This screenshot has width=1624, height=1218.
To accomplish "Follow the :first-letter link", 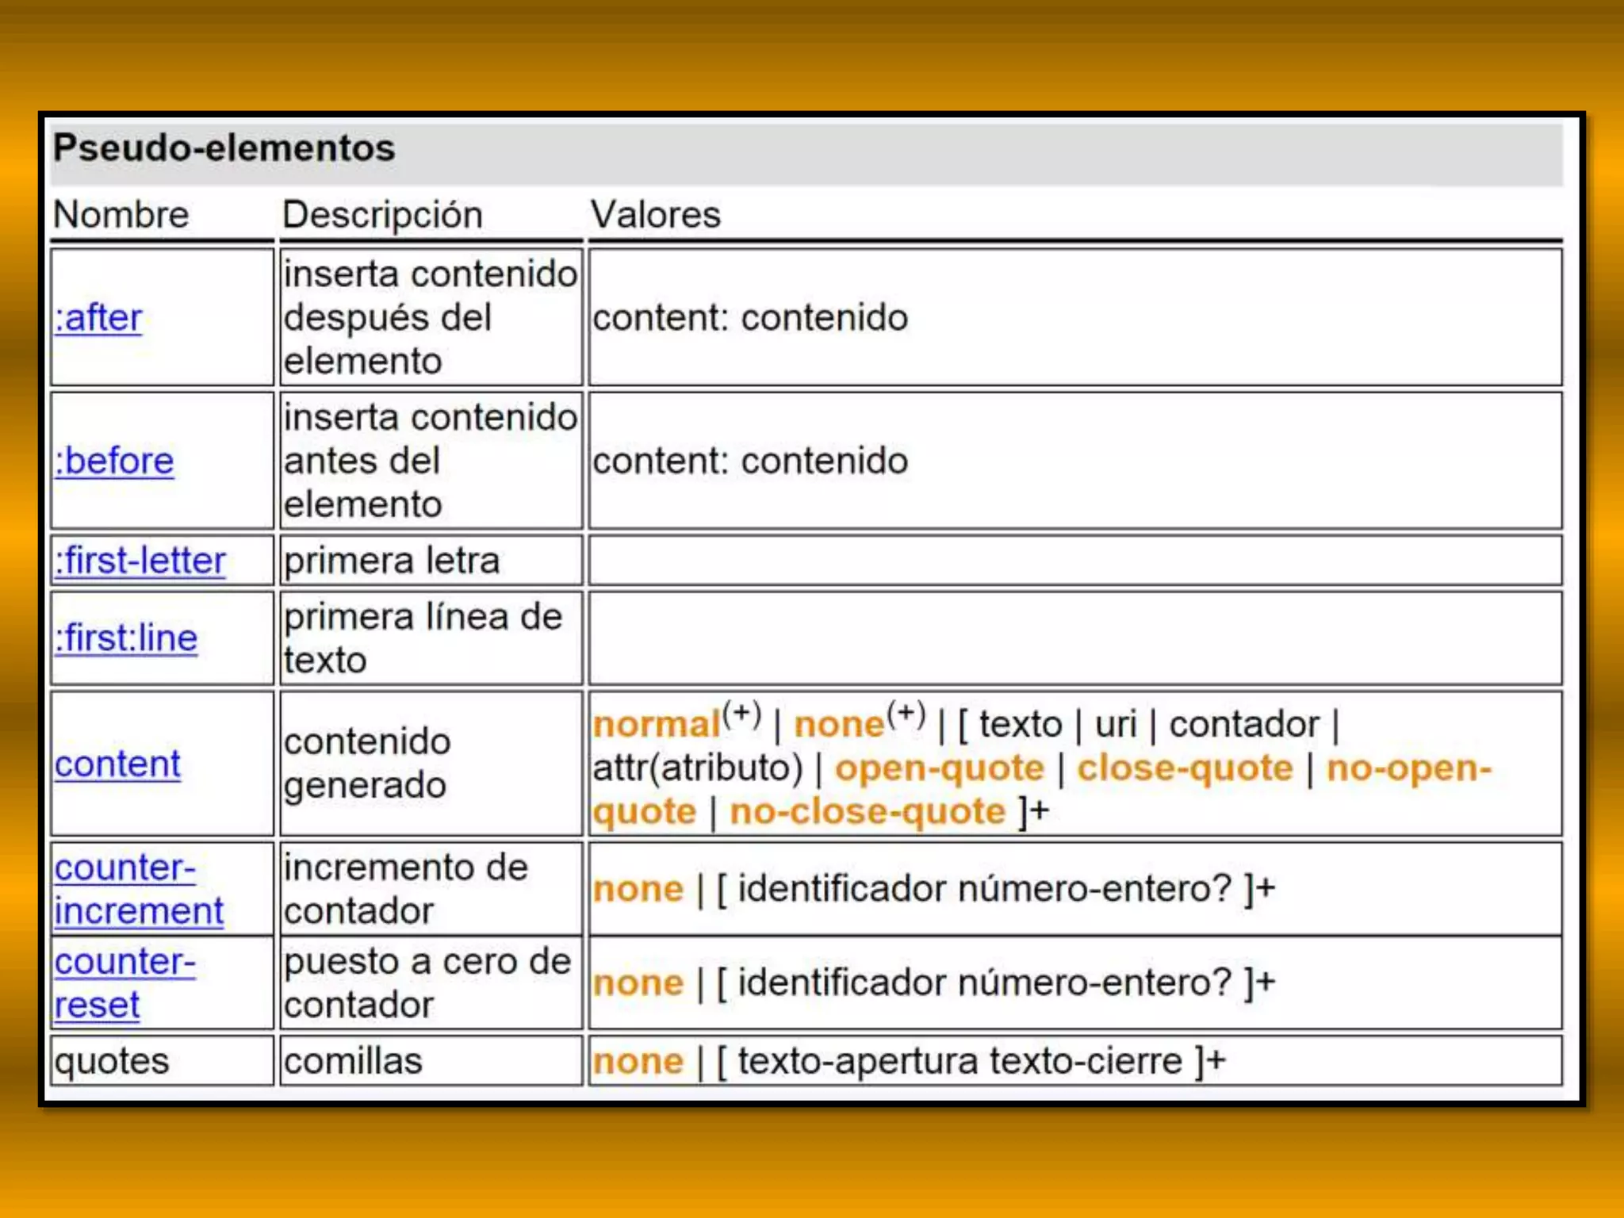I will point(140,561).
